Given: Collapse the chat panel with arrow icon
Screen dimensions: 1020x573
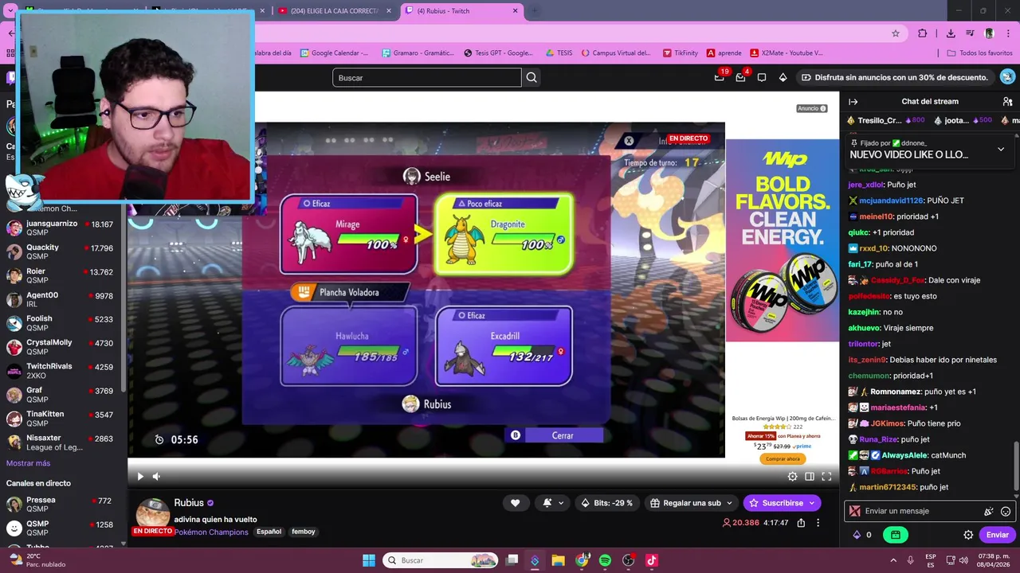Looking at the screenshot, I should pyautogui.click(x=853, y=102).
